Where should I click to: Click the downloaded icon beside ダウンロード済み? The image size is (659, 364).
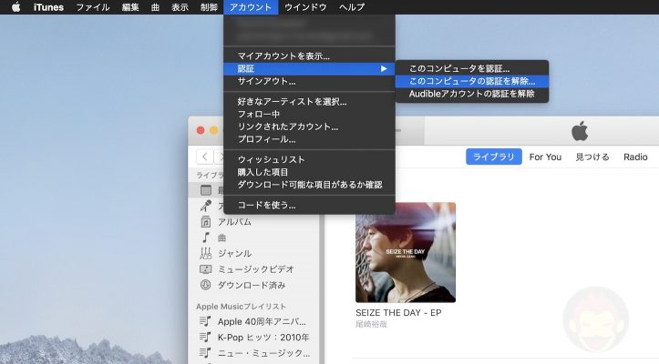tap(205, 285)
